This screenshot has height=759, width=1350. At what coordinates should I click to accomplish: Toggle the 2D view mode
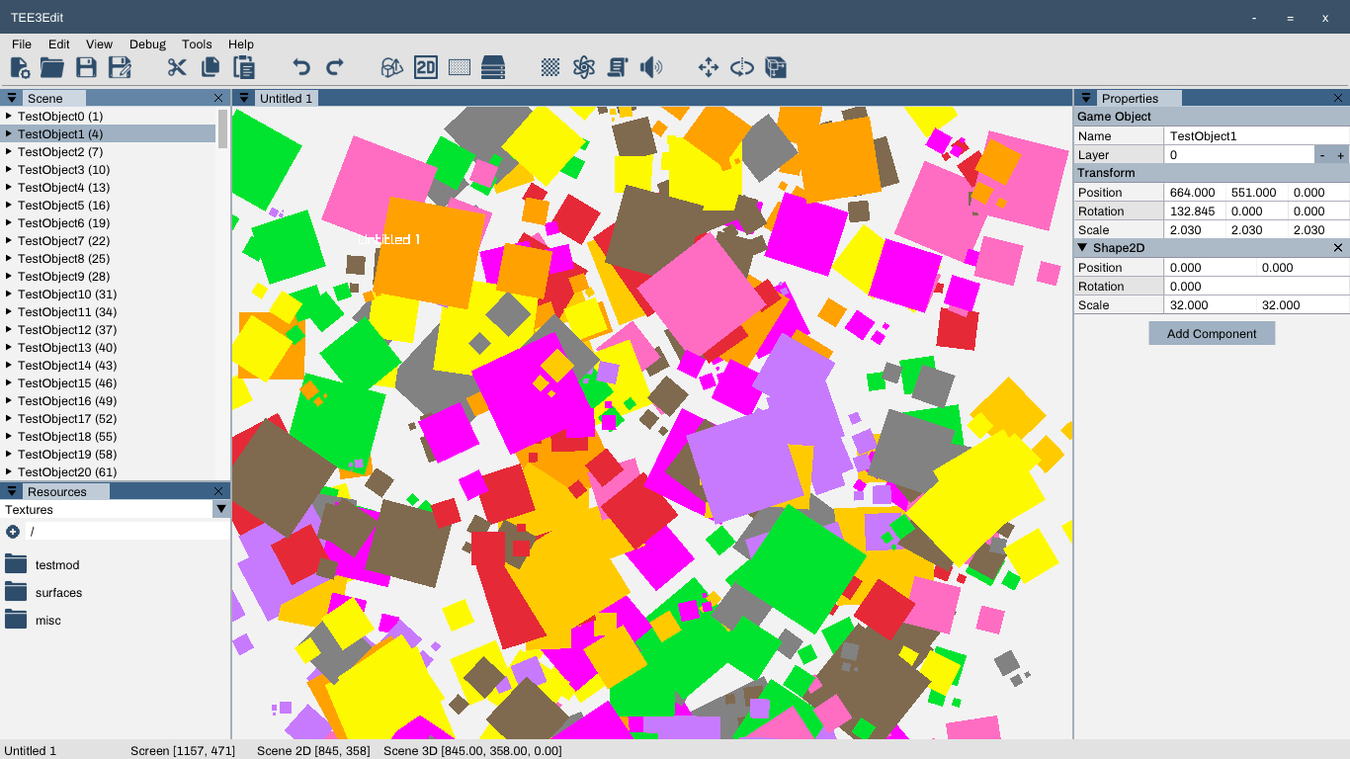426,67
